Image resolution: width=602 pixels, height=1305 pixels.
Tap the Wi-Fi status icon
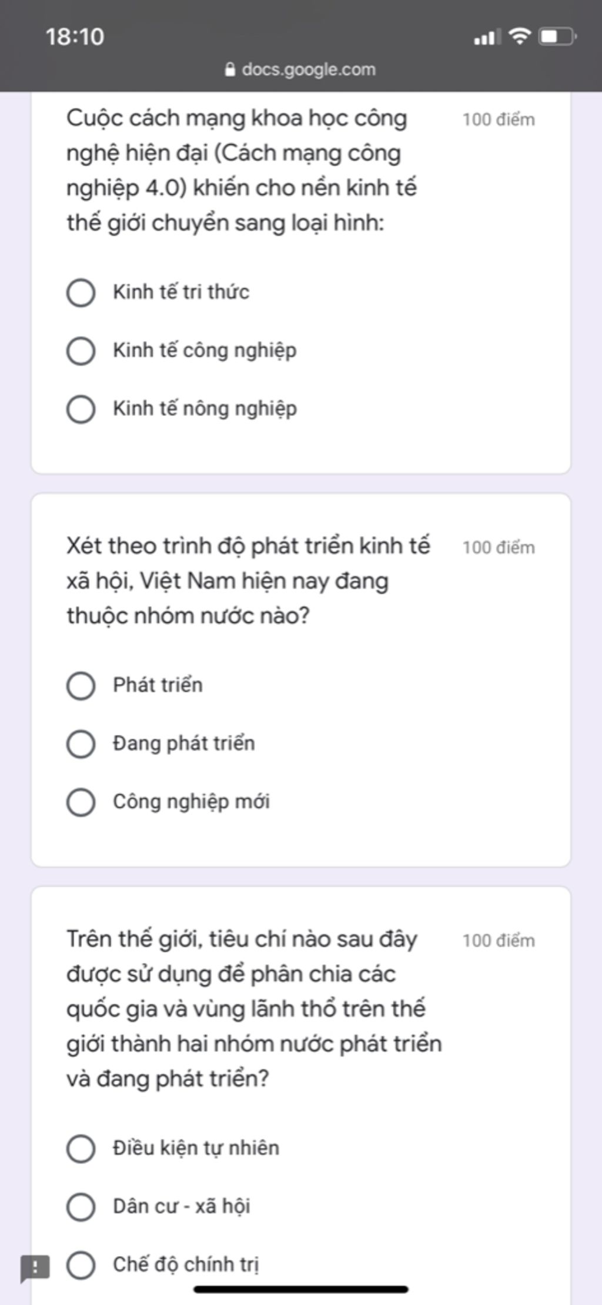[x=520, y=36]
